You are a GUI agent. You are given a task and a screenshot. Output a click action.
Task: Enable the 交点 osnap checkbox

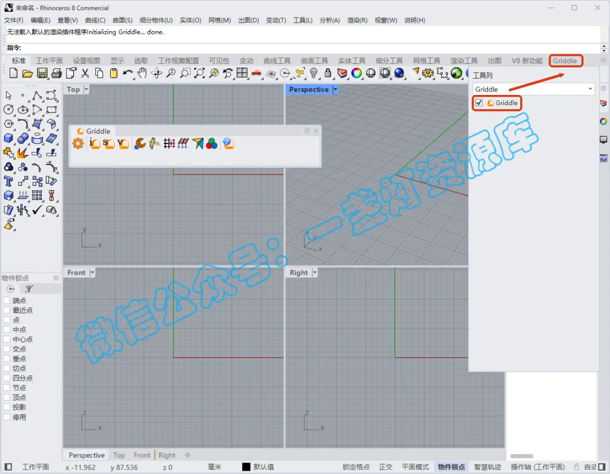coord(7,349)
